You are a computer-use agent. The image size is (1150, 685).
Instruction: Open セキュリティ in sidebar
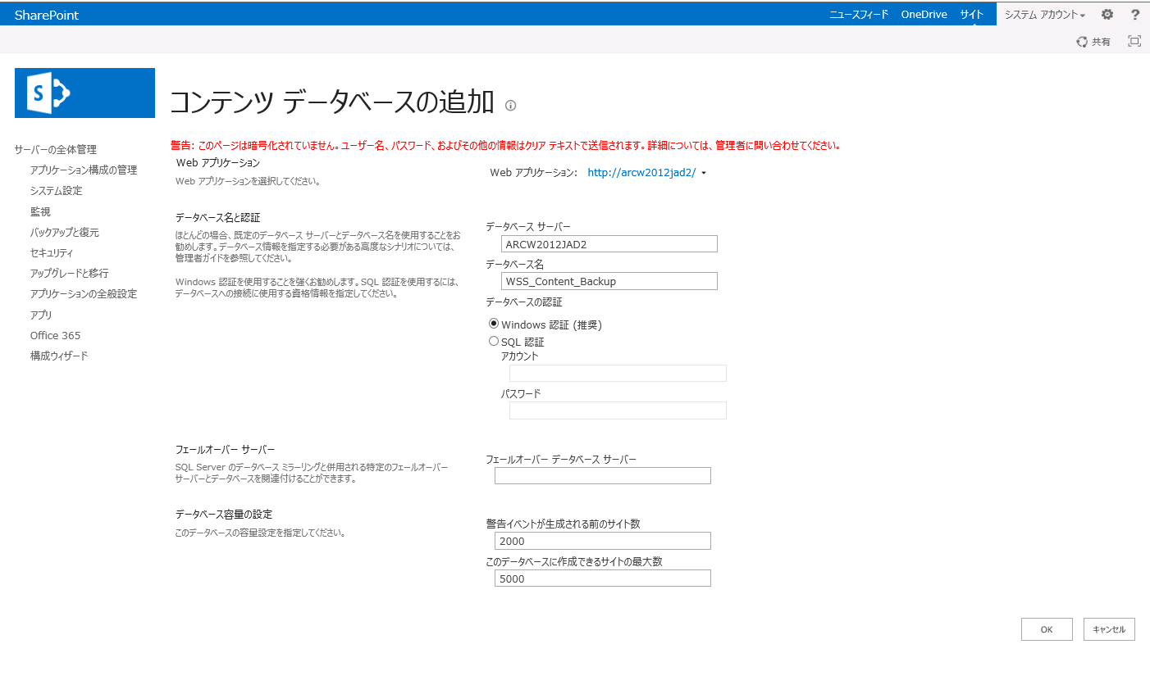(x=52, y=252)
